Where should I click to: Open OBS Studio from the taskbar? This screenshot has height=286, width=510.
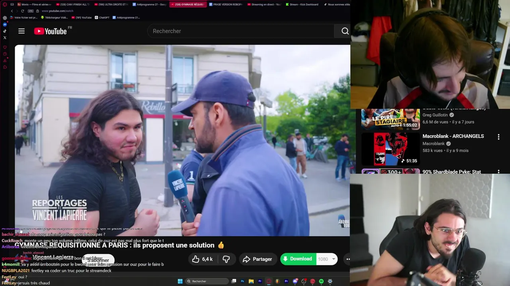(304, 281)
